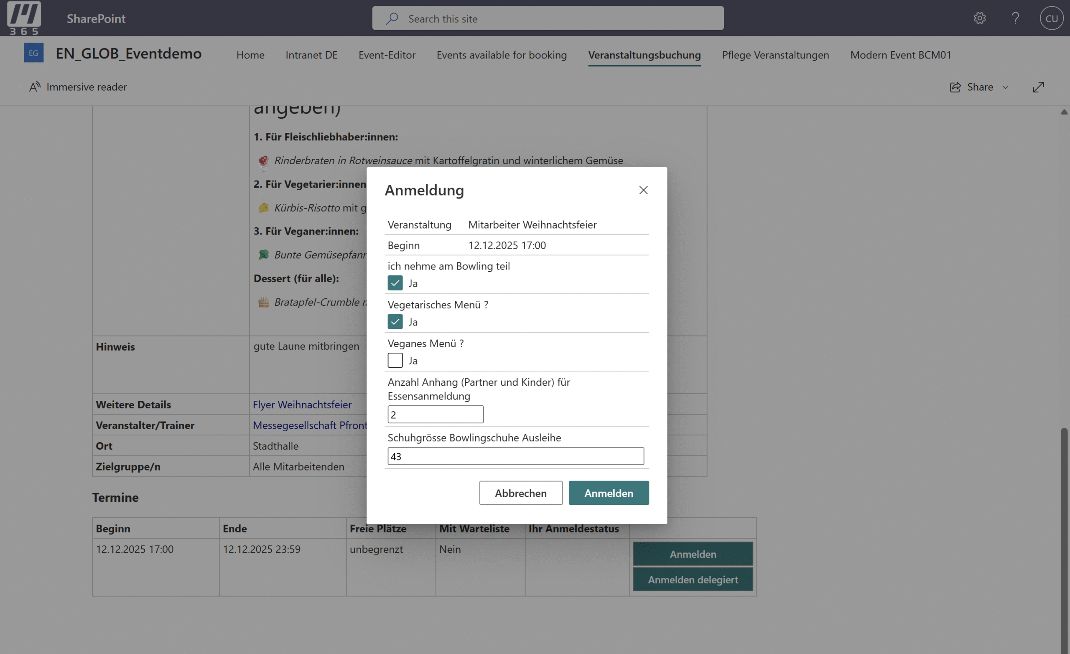Expand the Share dropdown chevron
Screen dimensions: 1070x654
click(1005, 87)
